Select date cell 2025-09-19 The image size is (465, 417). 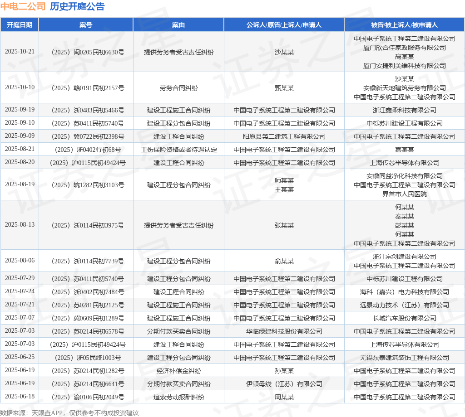(20, 110)
